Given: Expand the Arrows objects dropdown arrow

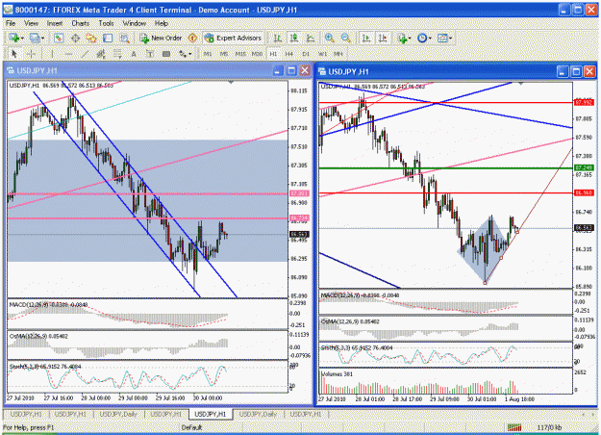Looking at the screenshot, I should 190,54.
